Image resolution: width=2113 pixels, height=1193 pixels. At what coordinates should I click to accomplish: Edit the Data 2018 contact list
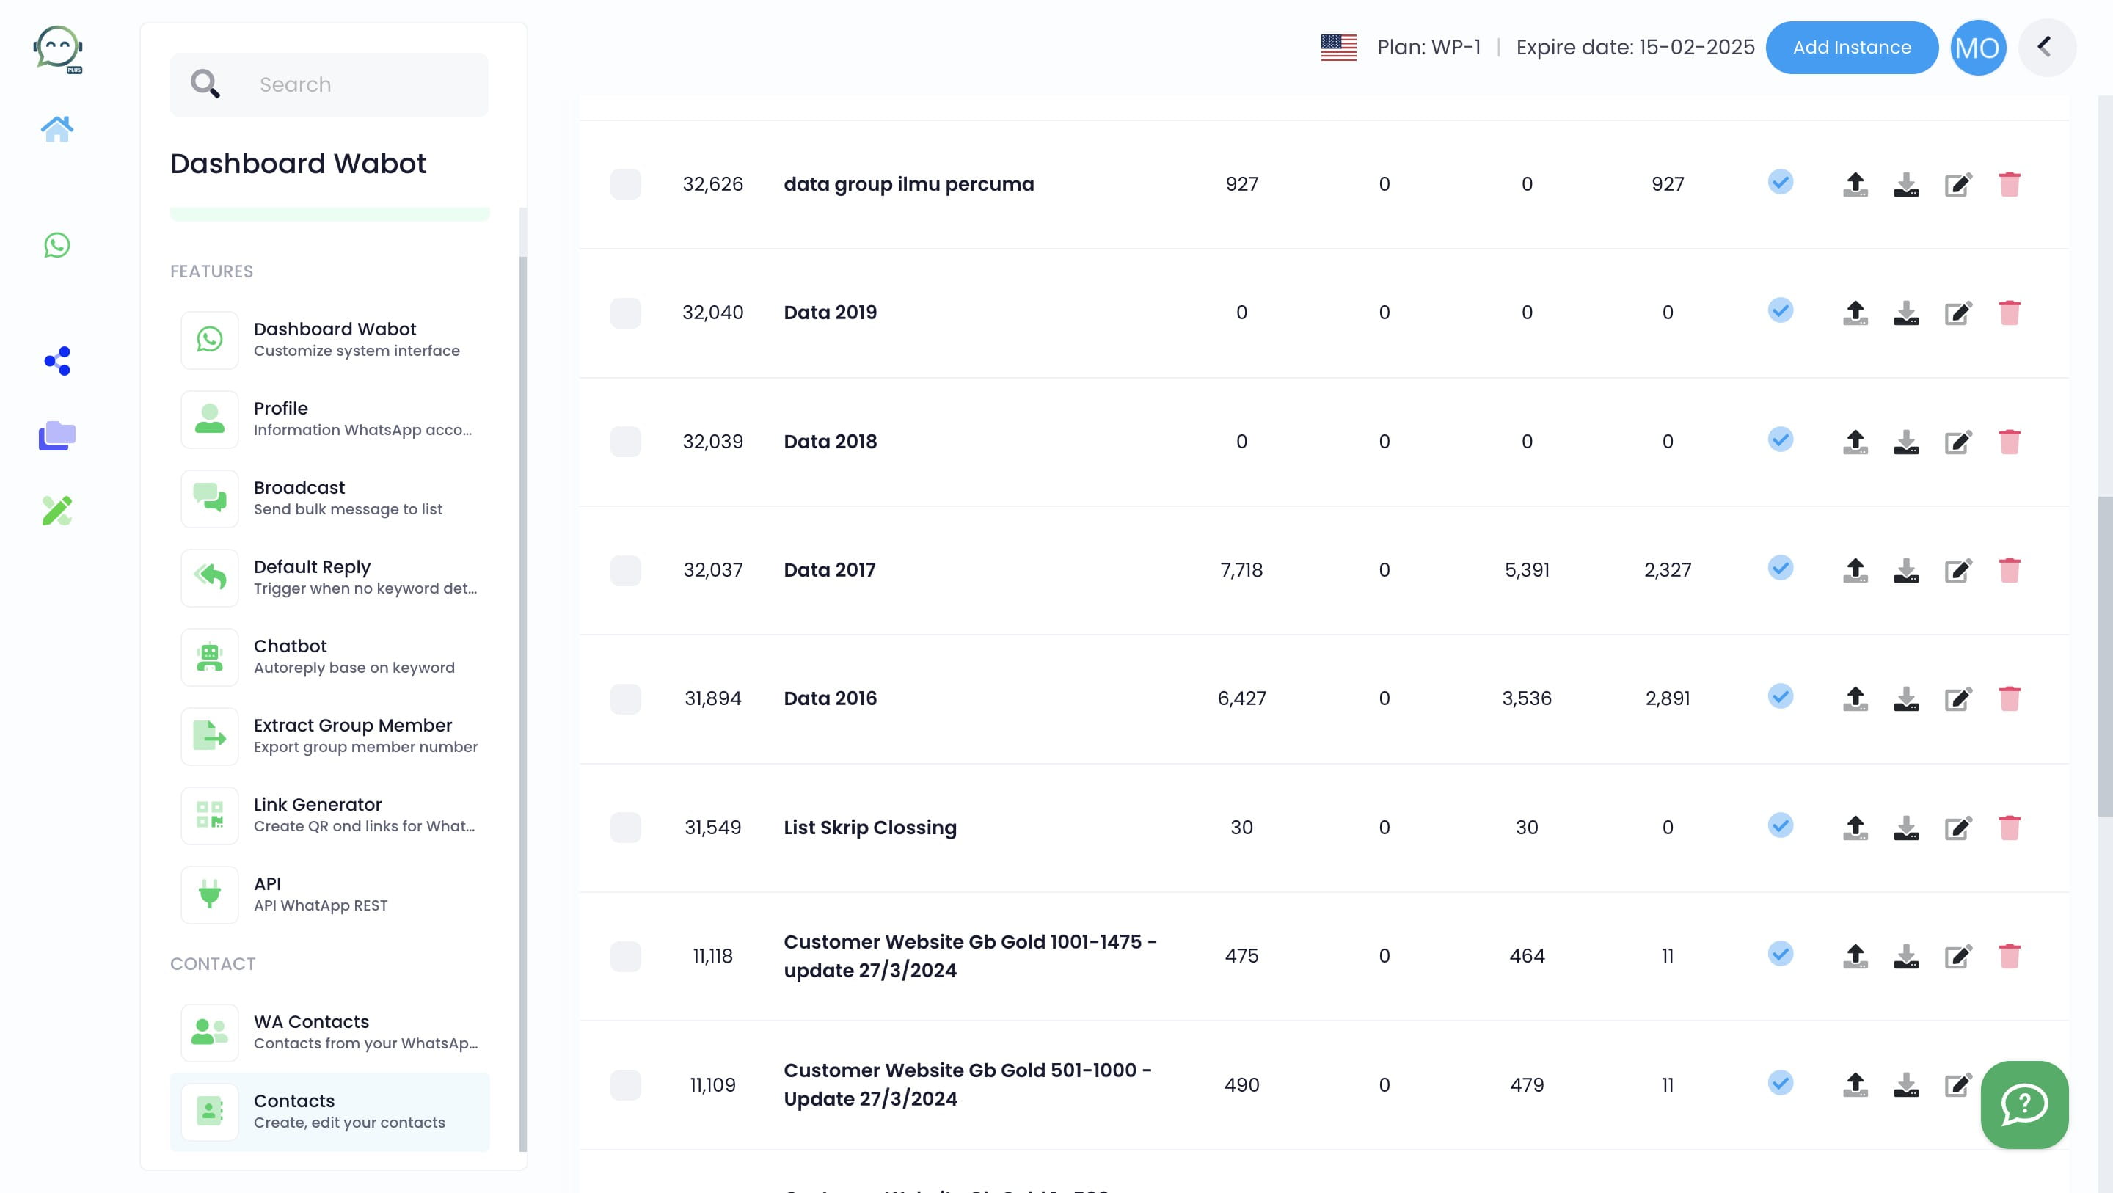coord(1958,442)
